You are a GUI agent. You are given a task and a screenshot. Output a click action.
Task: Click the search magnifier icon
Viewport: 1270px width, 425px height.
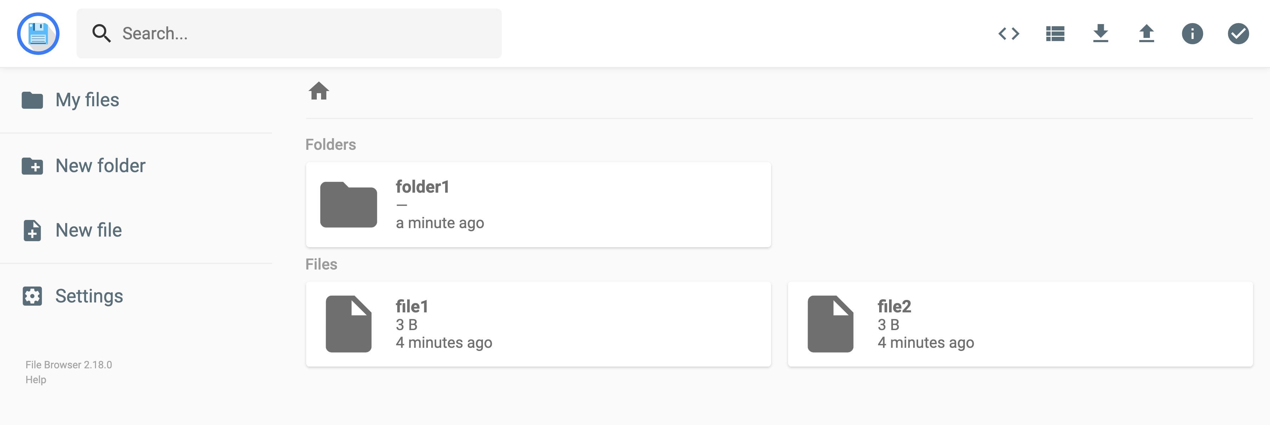point(102,34)
